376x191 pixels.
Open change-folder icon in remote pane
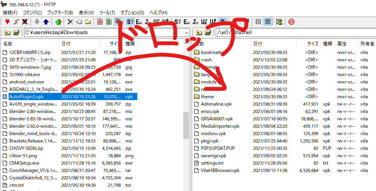pos(208,32)
